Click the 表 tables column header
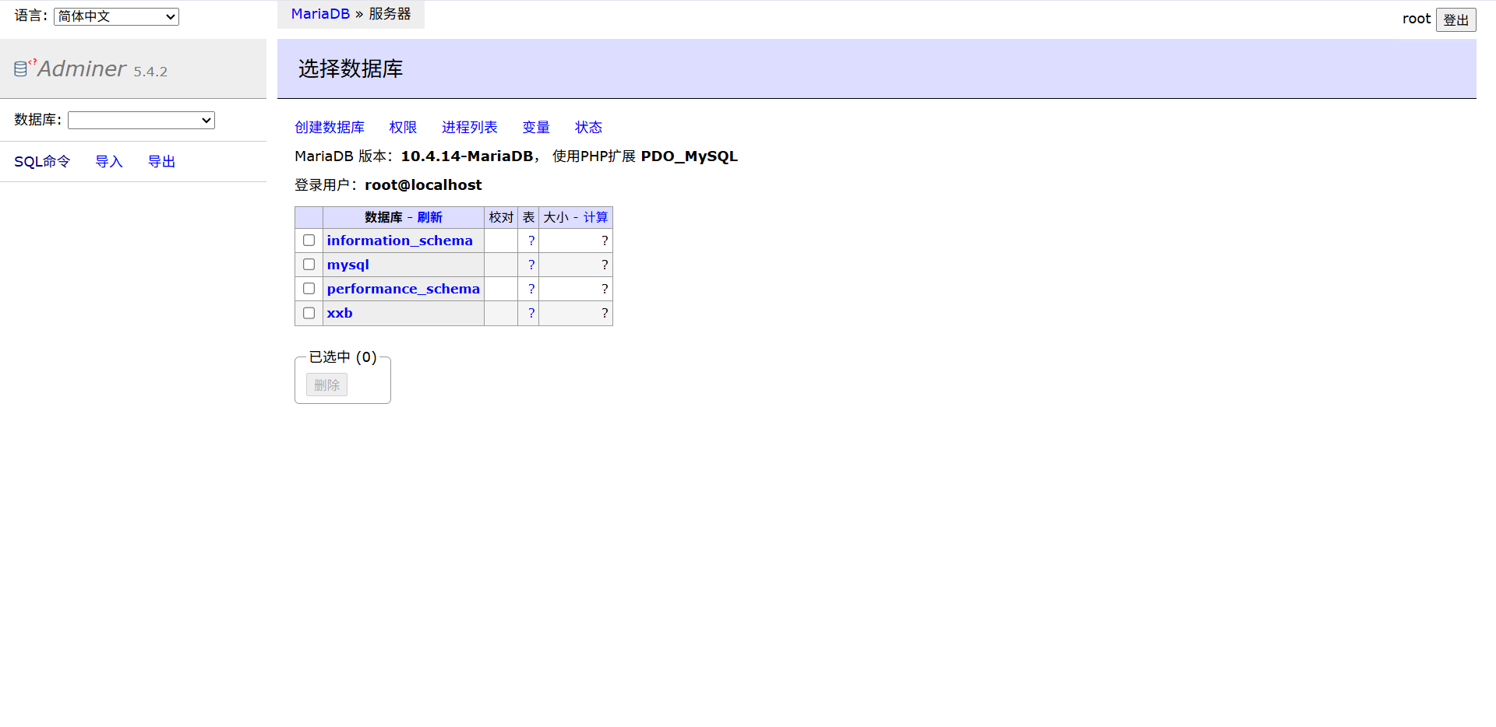Image resolution: width=1496 pixels, height=727 pixels. tap(528, 217)
